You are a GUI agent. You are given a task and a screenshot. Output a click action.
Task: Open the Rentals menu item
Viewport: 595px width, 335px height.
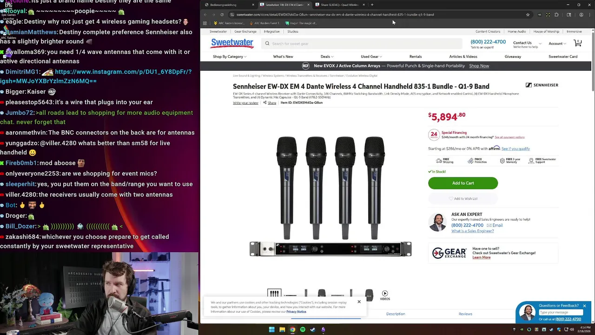coord(416,57)
